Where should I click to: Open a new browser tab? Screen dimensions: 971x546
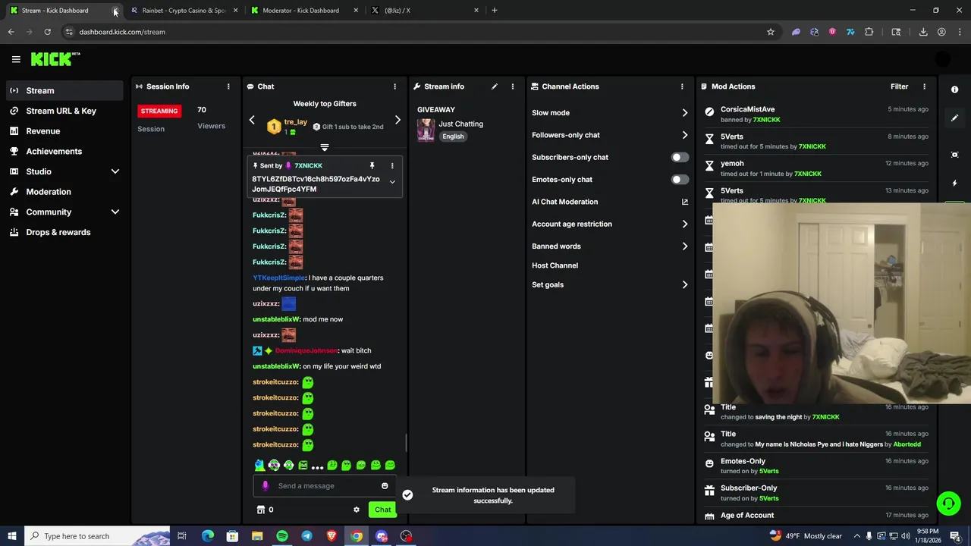(x=495, y=11)
